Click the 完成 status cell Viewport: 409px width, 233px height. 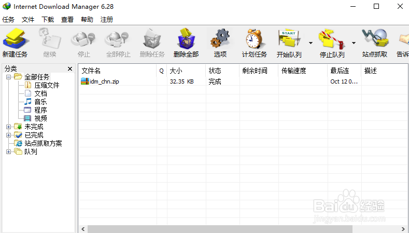coord(215,81)
